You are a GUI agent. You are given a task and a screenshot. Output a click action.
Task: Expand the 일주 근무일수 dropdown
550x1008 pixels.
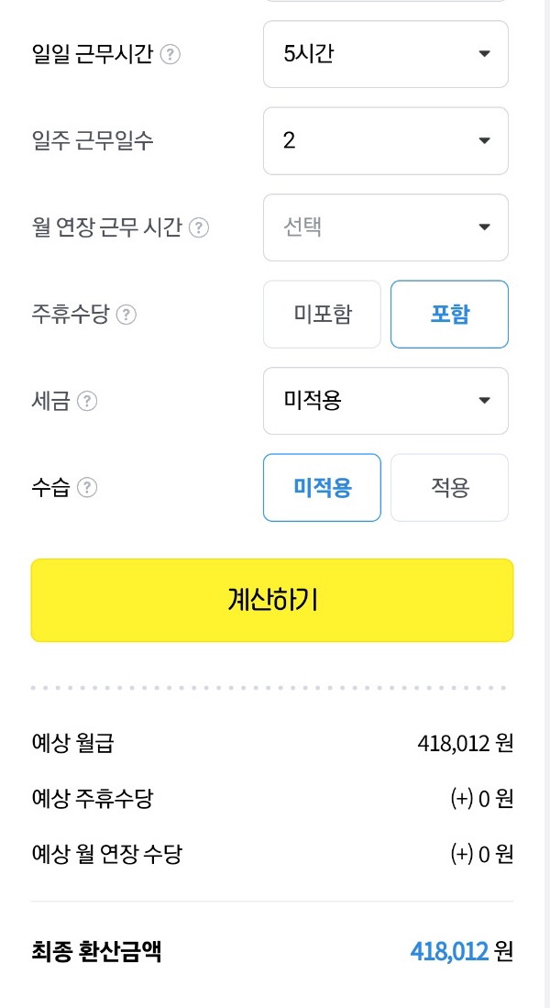coord(386,140)
